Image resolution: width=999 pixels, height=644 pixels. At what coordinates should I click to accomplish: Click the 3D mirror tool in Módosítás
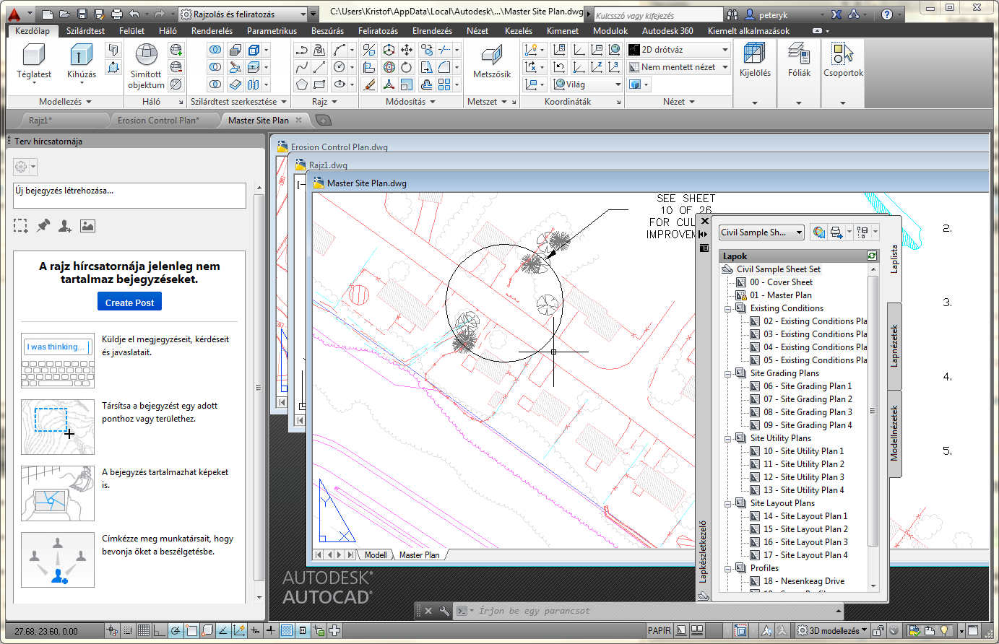[369, 50]
